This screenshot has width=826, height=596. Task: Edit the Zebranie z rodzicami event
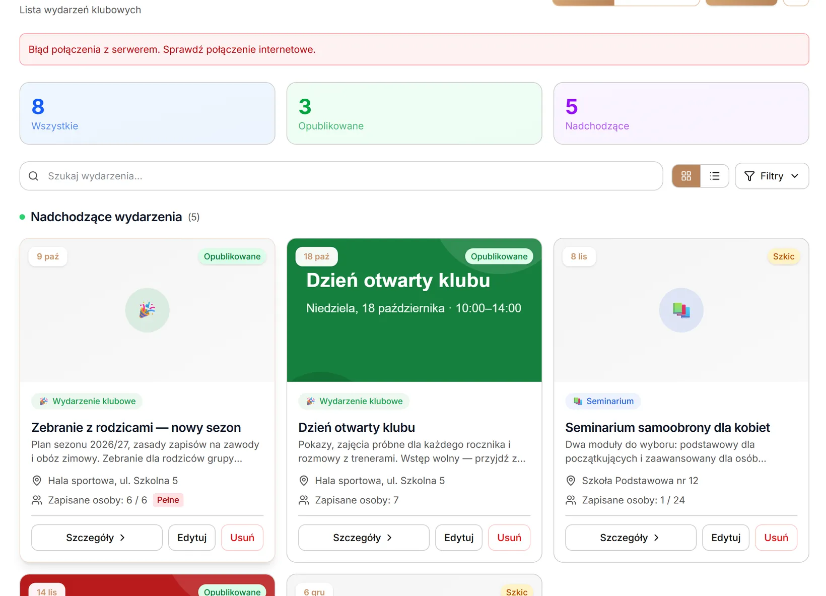coord(192,538)
